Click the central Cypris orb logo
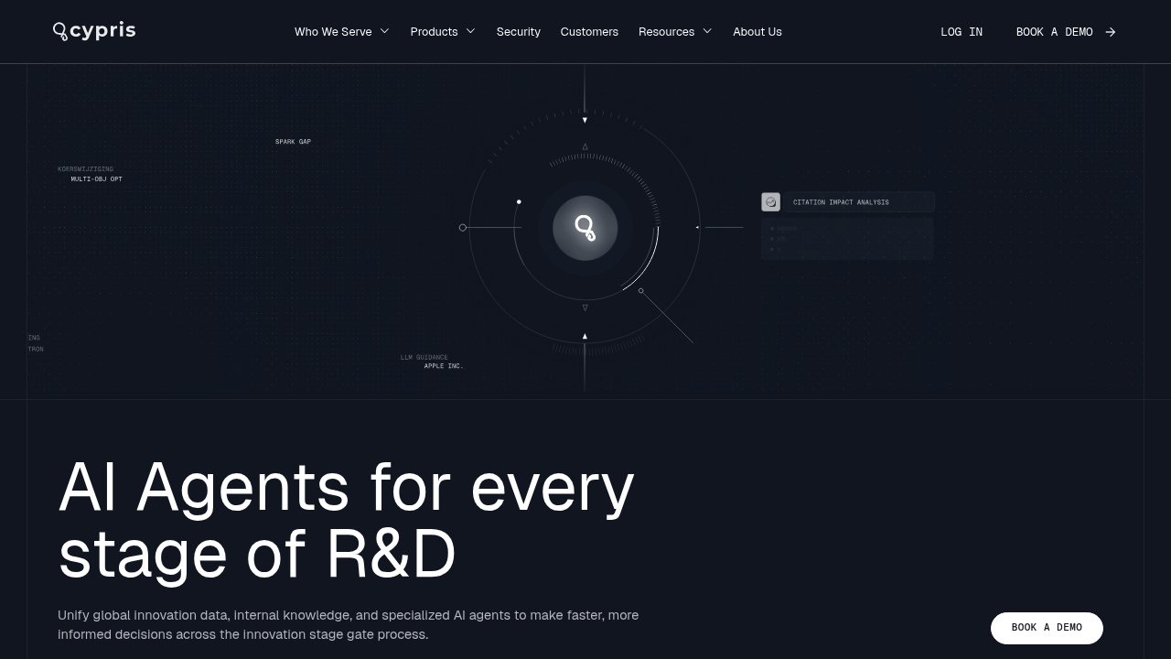The height and width of the screenshot is (659, 1171). 585,228
